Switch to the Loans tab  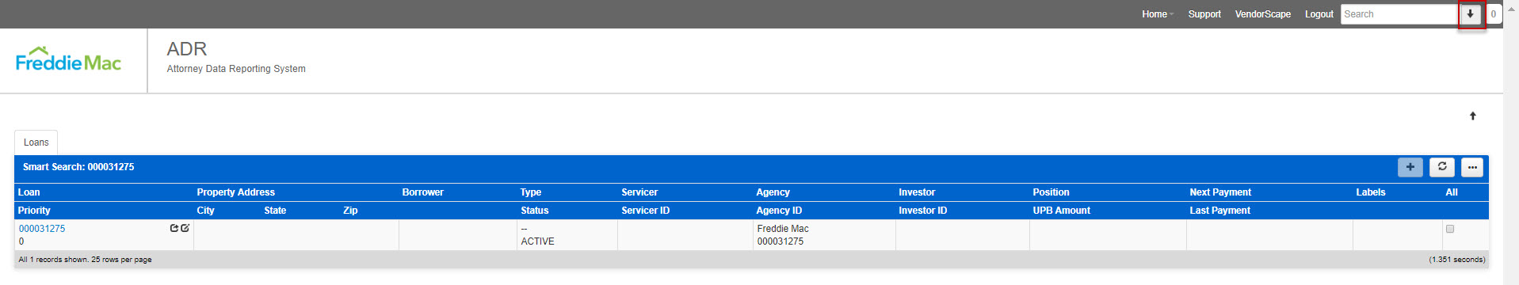[36, 142]
